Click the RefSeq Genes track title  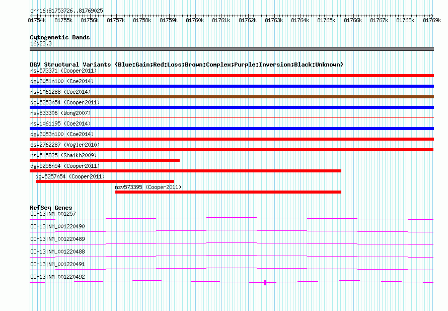point(51,208)
